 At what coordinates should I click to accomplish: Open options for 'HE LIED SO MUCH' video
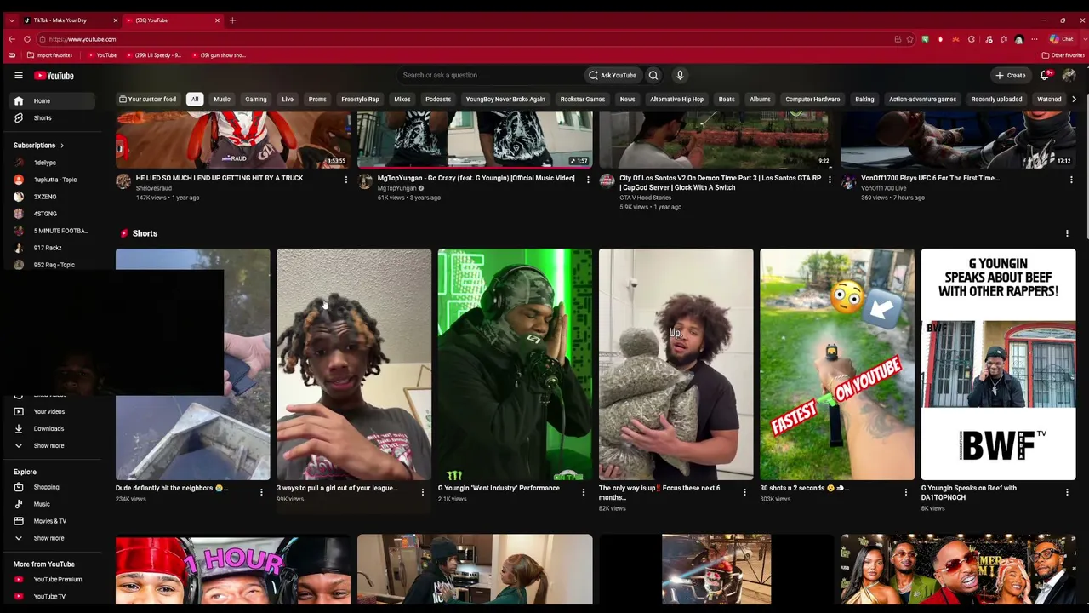coord(345,180)
